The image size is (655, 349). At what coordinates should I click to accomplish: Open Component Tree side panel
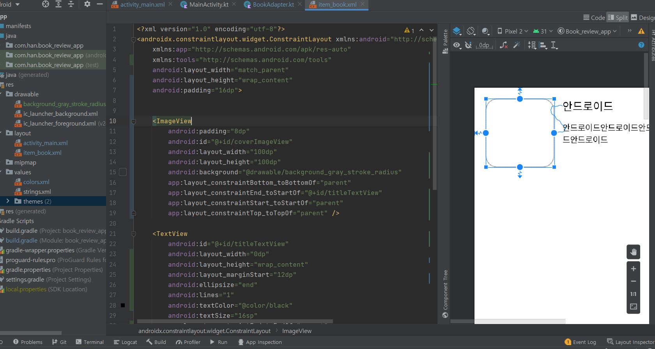pyautogui.click(x=445, y=294)
